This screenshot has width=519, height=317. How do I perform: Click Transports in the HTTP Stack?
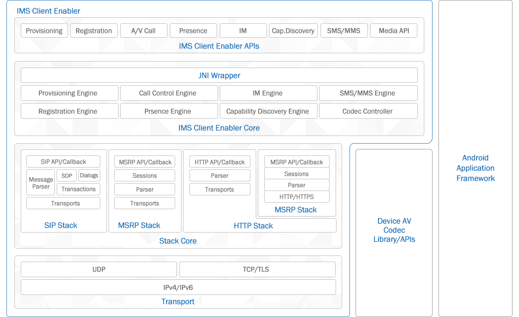pyautogui.click(x=220, y=189)
